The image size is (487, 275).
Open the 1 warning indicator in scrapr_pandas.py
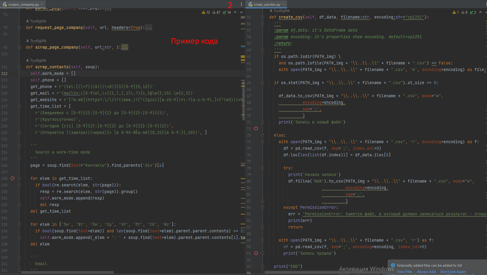click(x=456, y=13)
